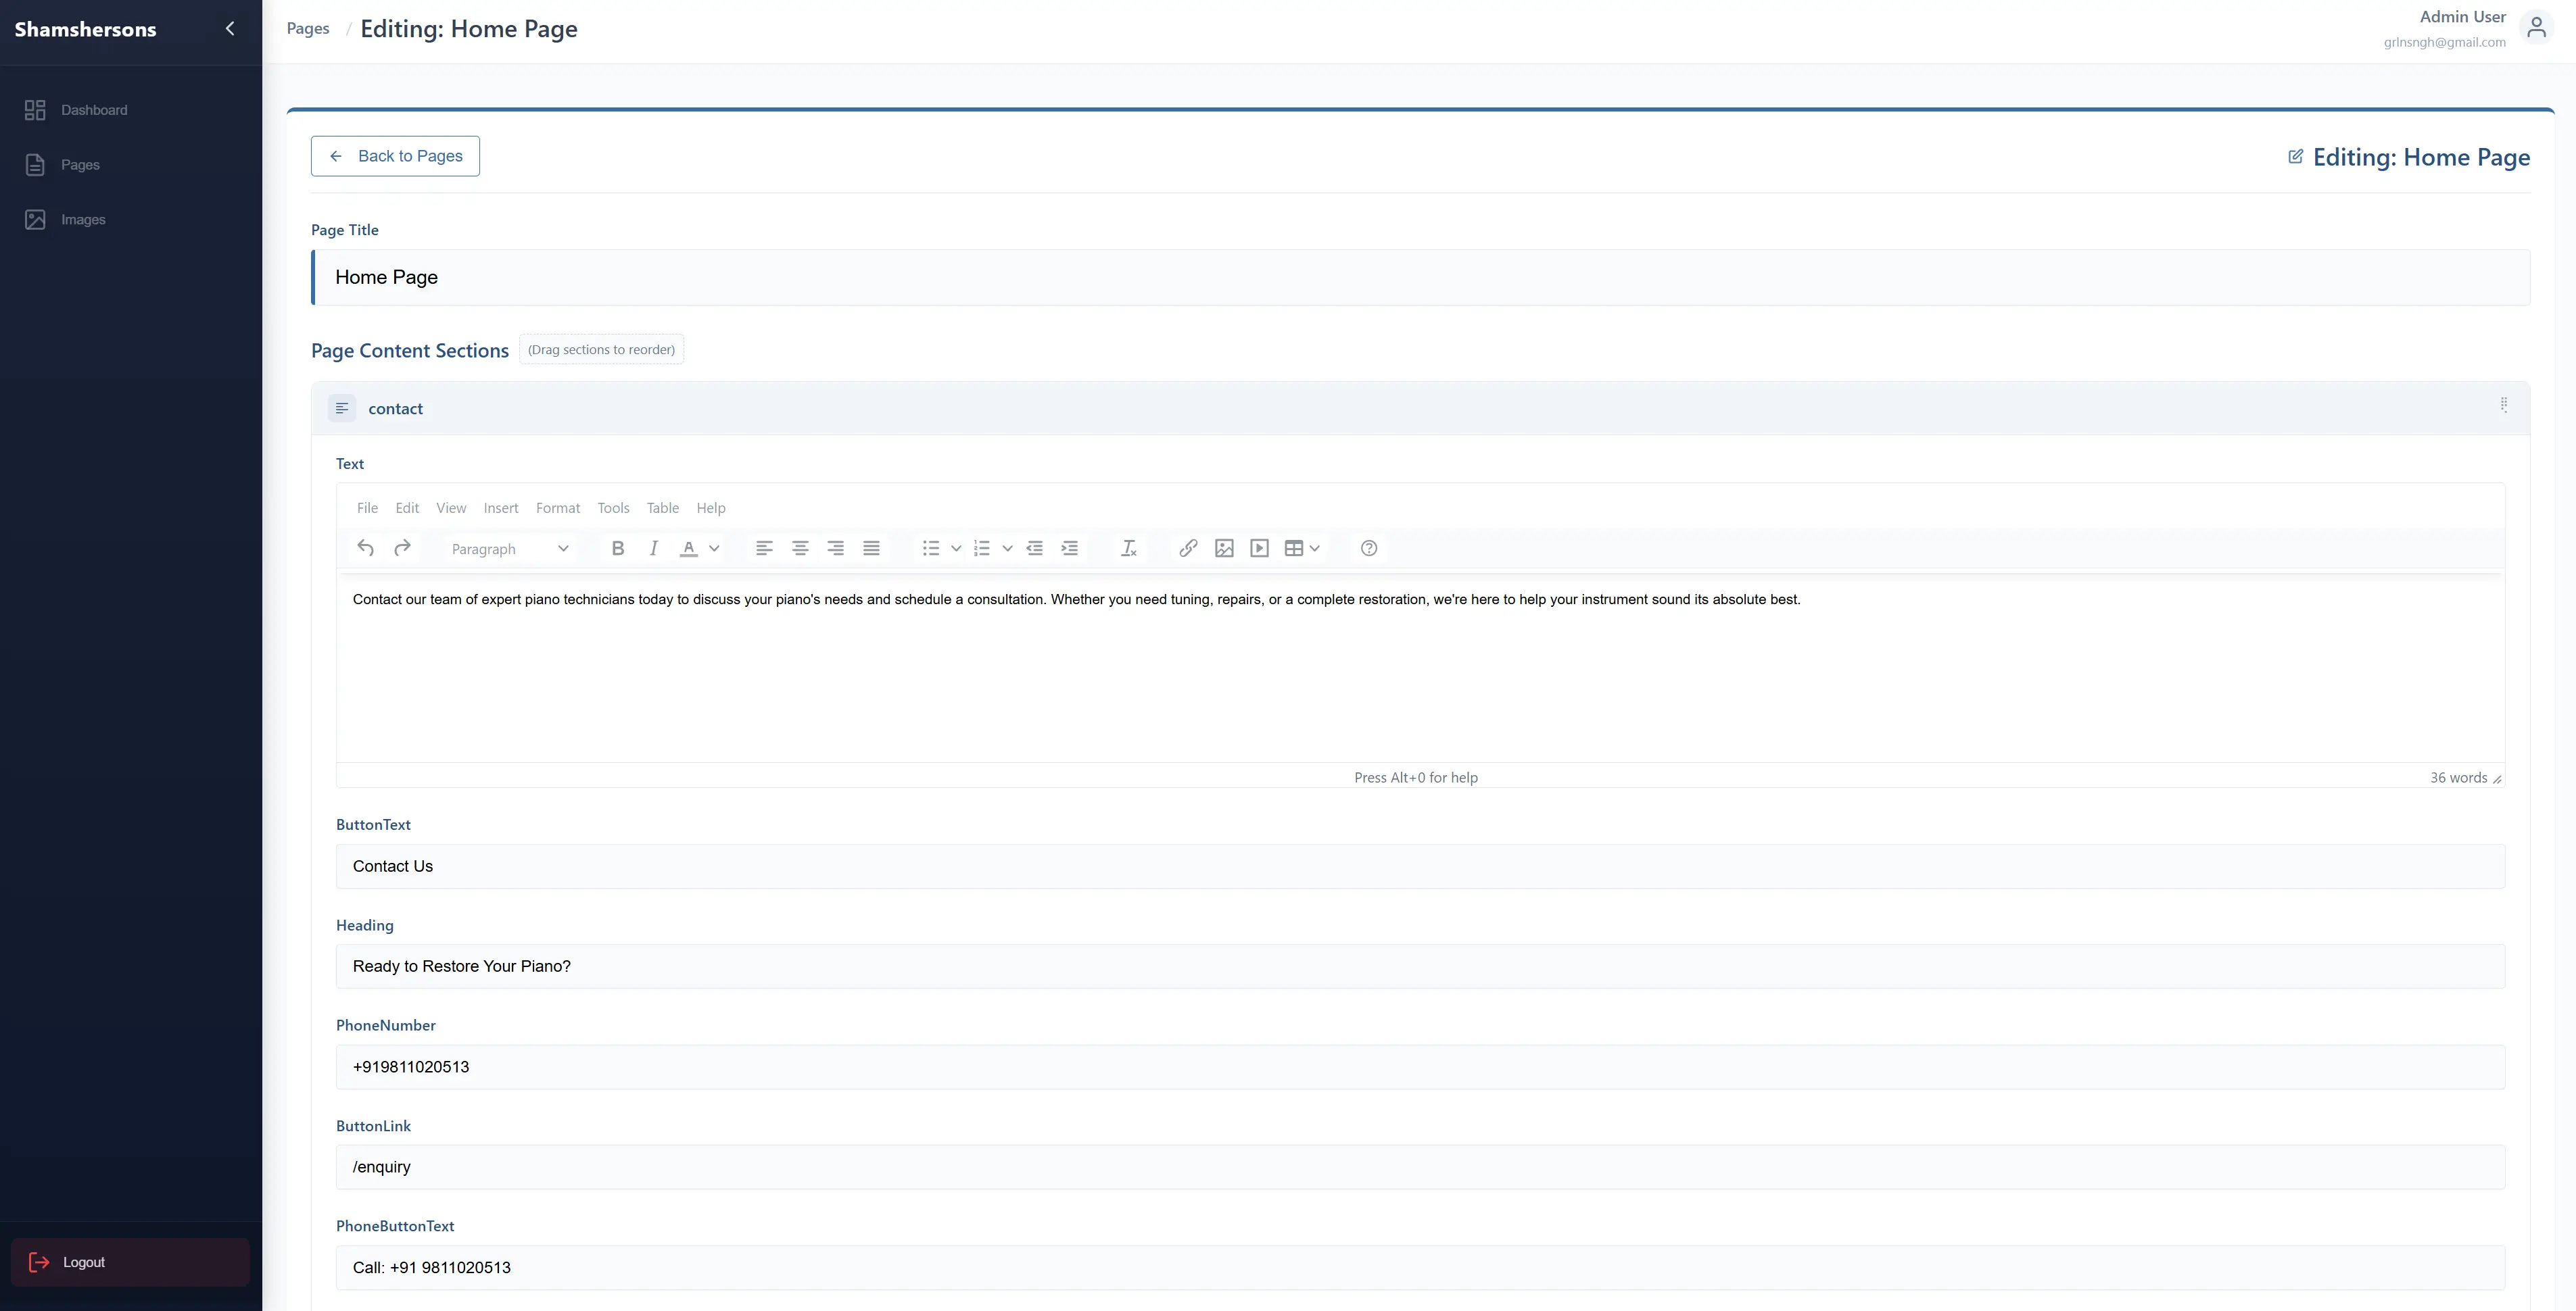Open the Format menu in the editor
The image size is (2576, 1311).
point(557,508)
